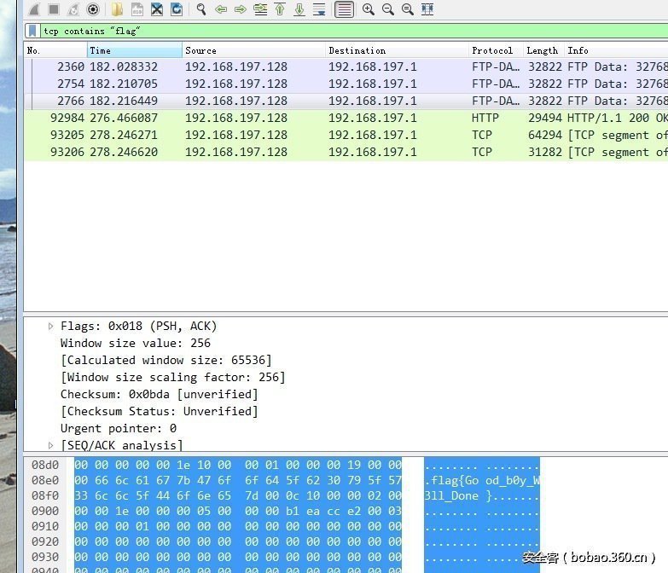The width and height of the screenshot is (668, 573).
Task: Click the close capture file icon
Action: click(157, 9)
